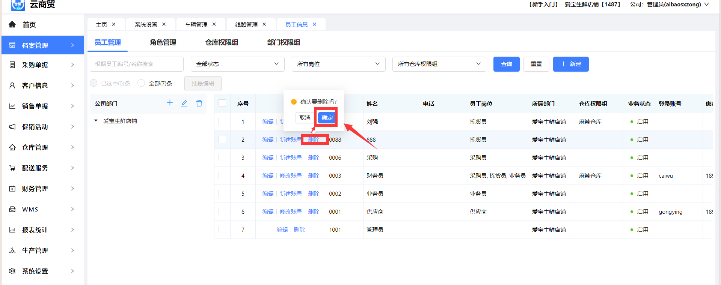The image size is (721, 285).
Task: Open the 全部状态 dropdown
Action: tap(237, 64)
